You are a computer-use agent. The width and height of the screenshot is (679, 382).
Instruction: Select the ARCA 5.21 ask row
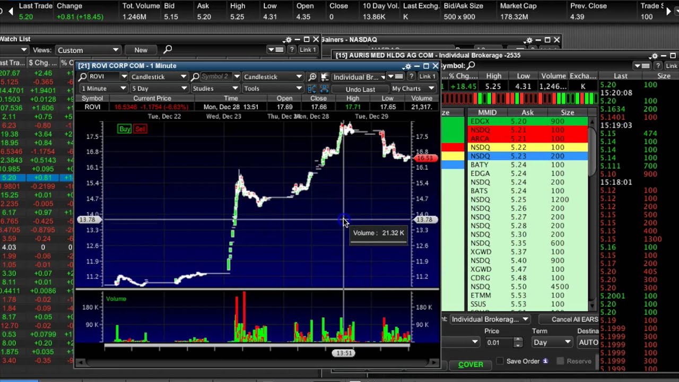pyautogui.click(x=528, y=138)
